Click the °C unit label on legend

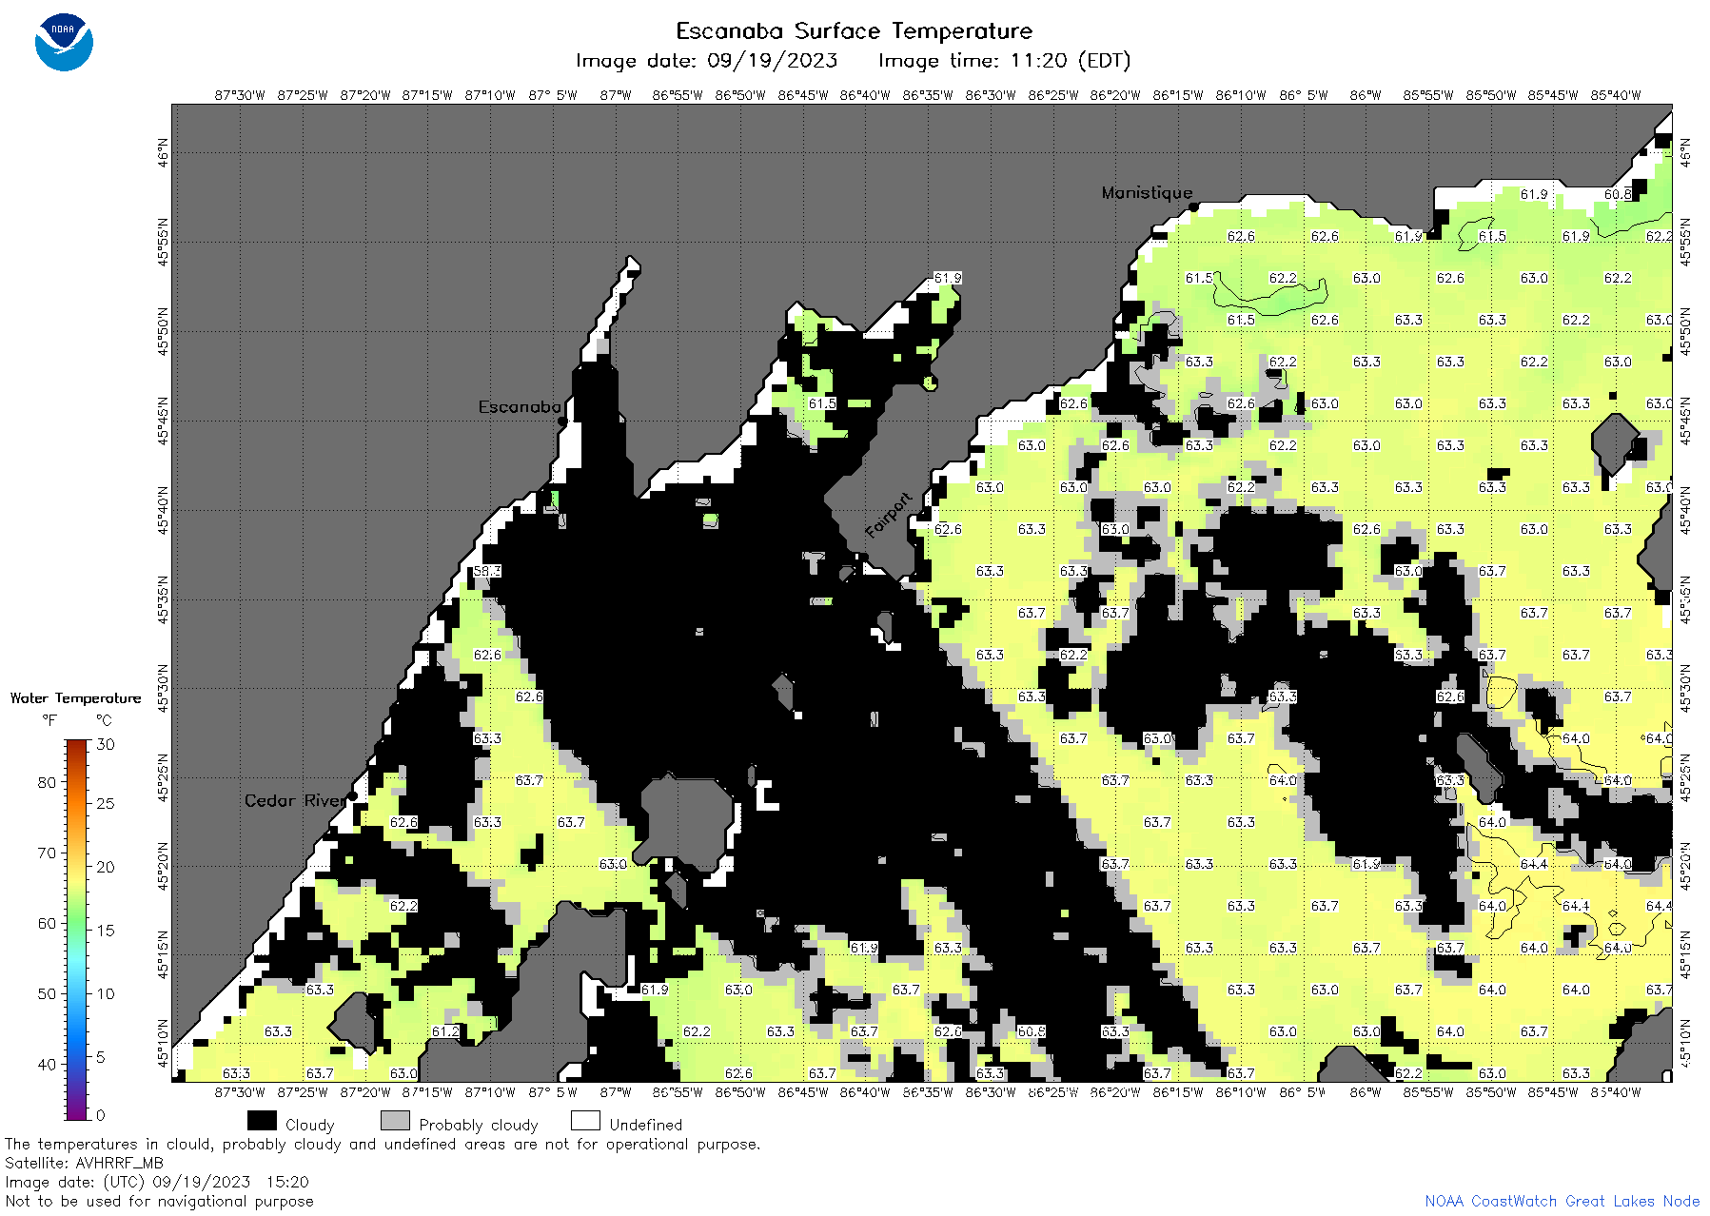pyautogui.click(x=105, y=720)
